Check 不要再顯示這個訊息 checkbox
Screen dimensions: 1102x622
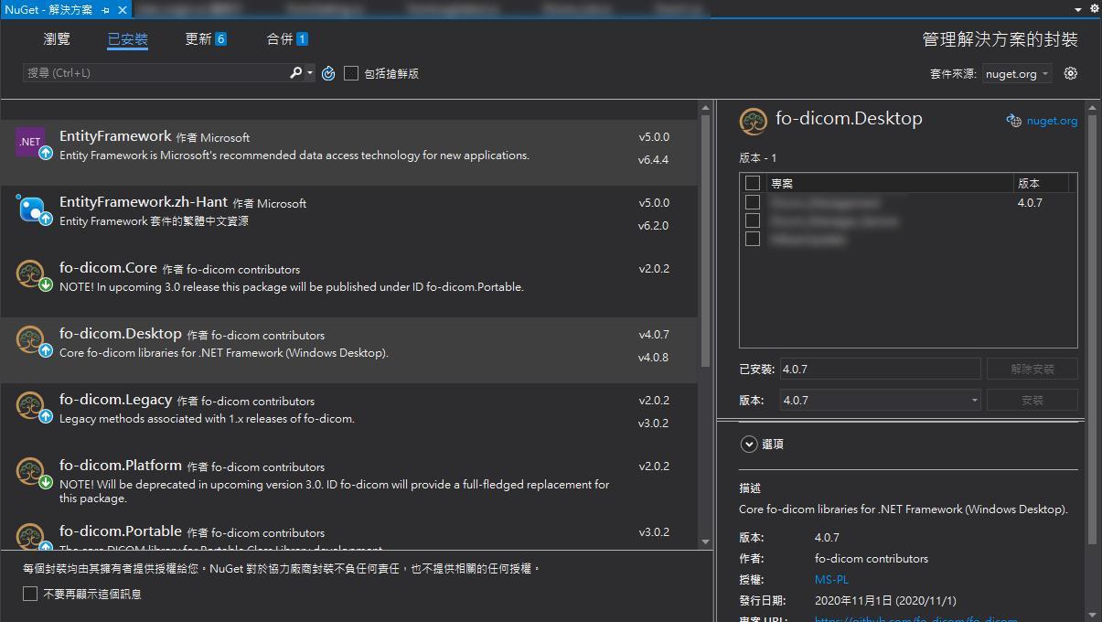click(x=30, y=594)
